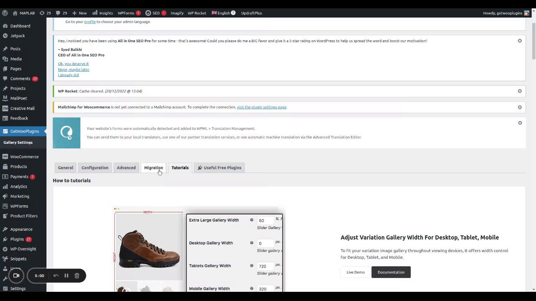The height and width of the screenshot is (301, 536).
Task: Click 'Nope, maybe later' link
Action: pyautogui.click(x=74, y=69)
